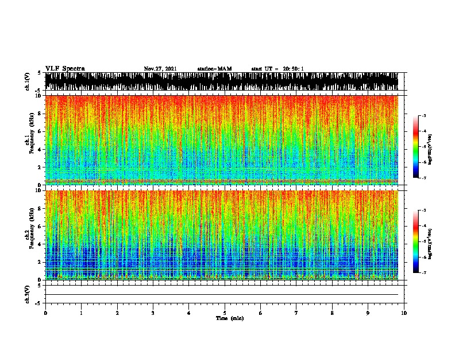Click the "-7" label on upper color bar
455x351 pixels.
pos(424,178)
